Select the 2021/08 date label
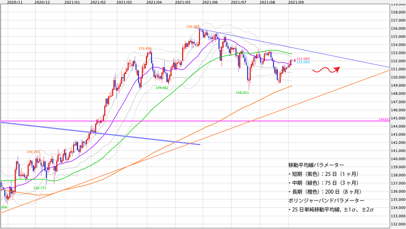 tap(267, 2)
